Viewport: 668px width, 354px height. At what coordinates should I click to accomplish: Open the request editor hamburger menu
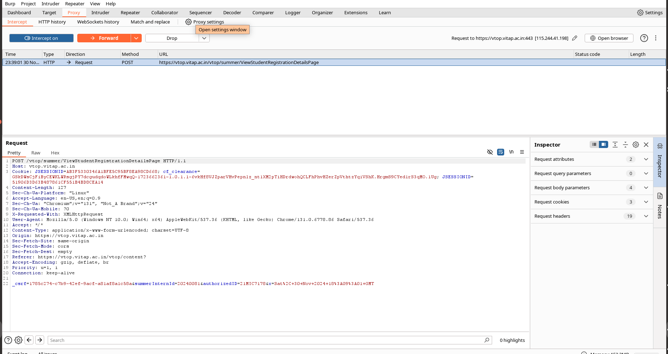pos(522,152)
